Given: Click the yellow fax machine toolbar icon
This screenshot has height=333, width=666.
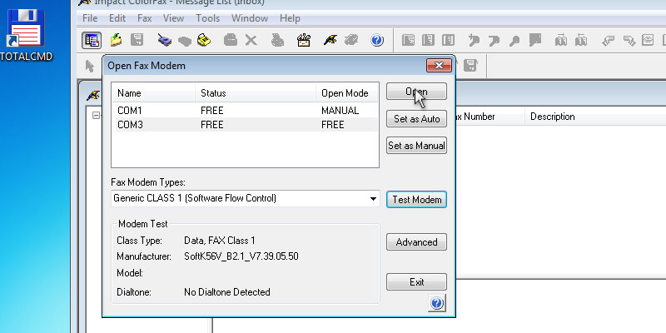Looking at the screenshot, I should 203,39.
